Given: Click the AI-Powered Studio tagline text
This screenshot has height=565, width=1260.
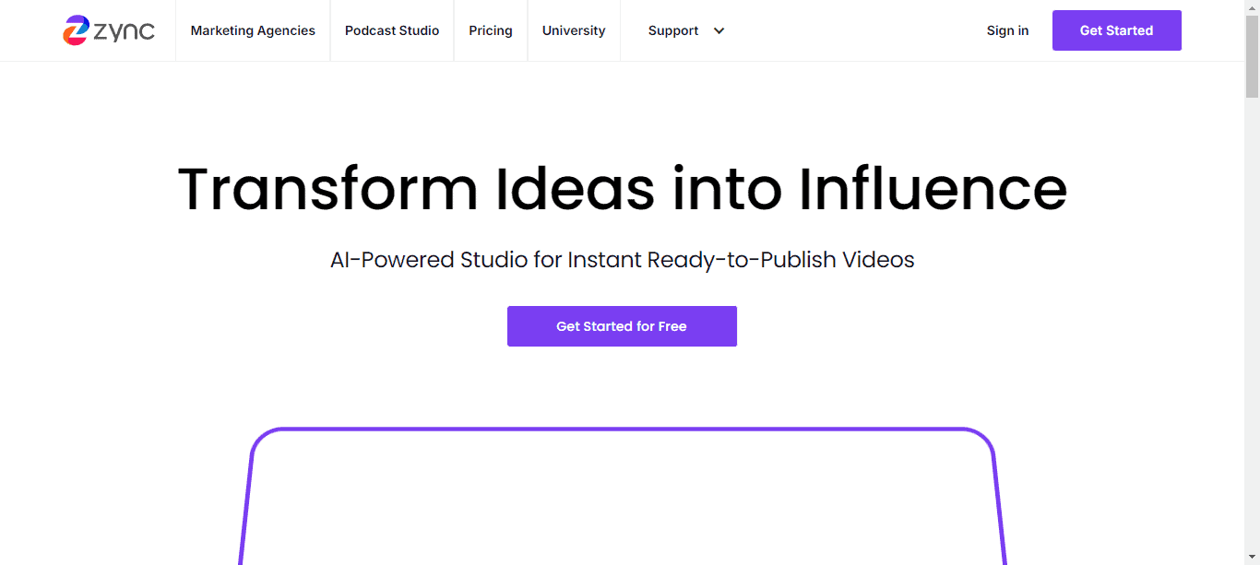Looking at the screenshot, I should click(x=622, y=260).
